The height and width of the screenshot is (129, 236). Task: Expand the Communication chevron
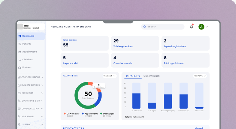click(x=42, y=109)
